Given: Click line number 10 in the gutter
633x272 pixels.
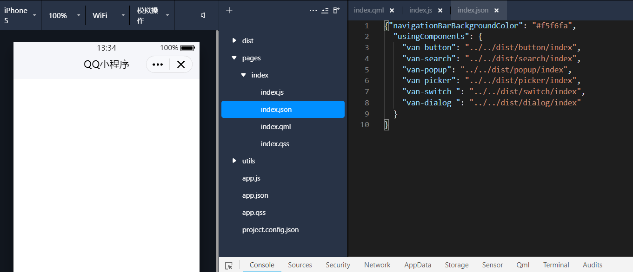Looking at the screenshot, I should 365,125.
